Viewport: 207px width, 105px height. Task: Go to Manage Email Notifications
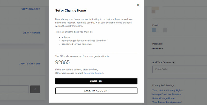pyautogui.click(x=167, y=94)
